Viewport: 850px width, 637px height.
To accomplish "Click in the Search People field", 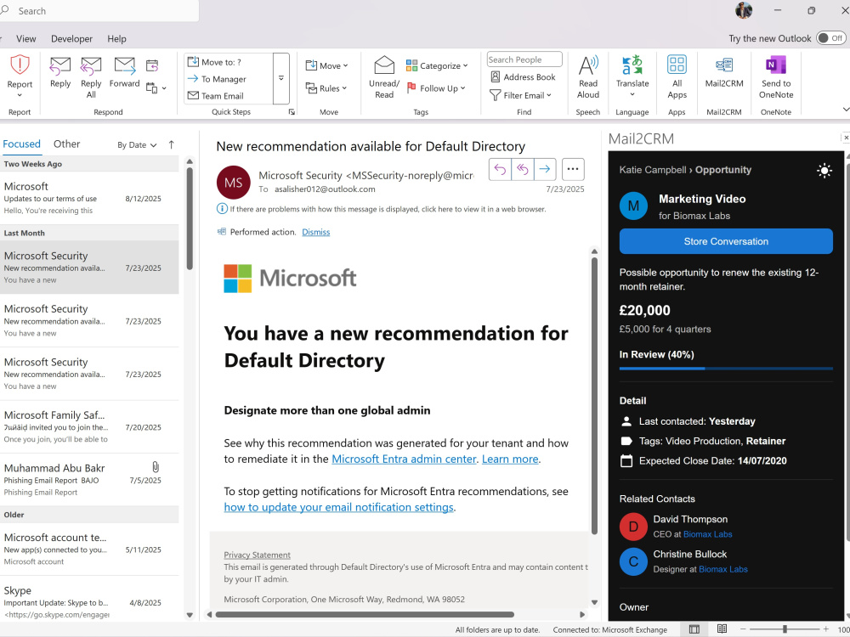I will tap(524, 59).
